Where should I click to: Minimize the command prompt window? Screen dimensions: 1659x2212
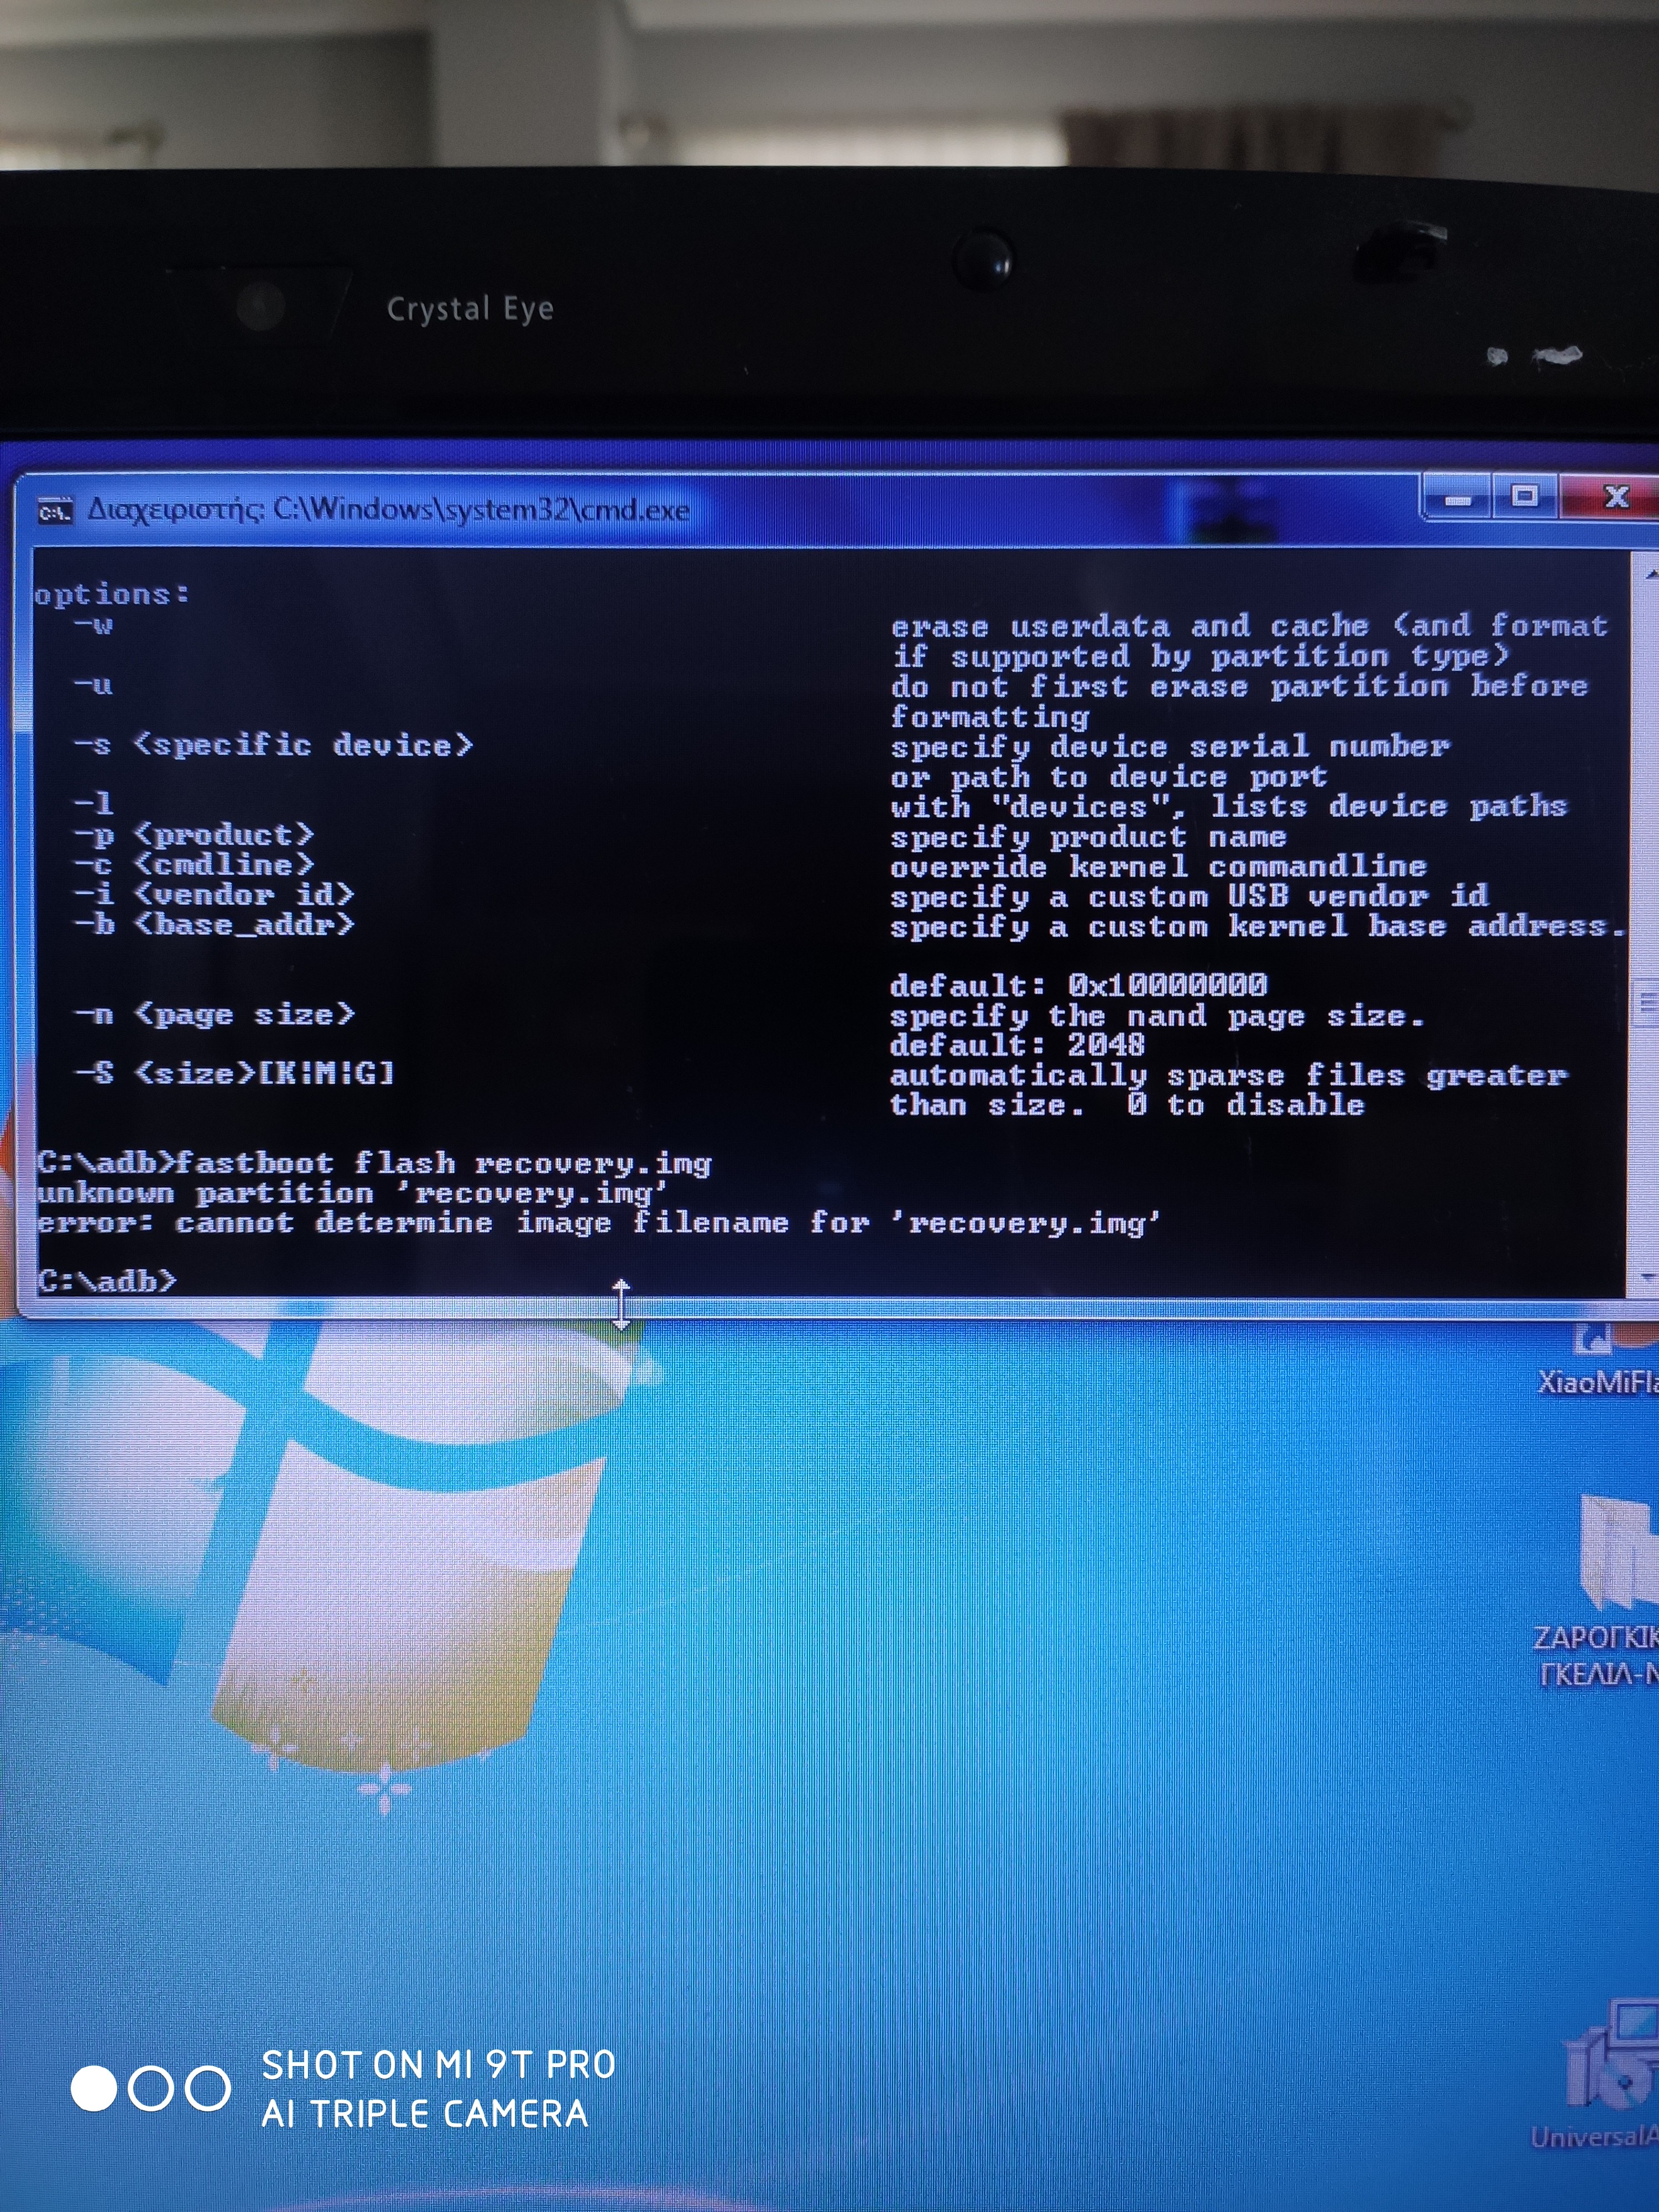click(x=1458, y=497)
